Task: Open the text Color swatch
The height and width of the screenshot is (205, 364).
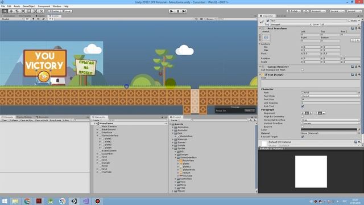Action: click(x=329, y=129)
